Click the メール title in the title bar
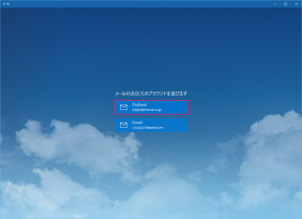 6,4
